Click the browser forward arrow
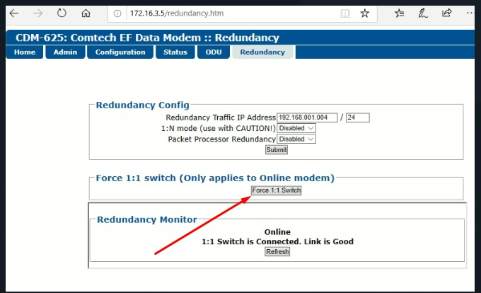 pyautogui.click(x=37, y=13)
